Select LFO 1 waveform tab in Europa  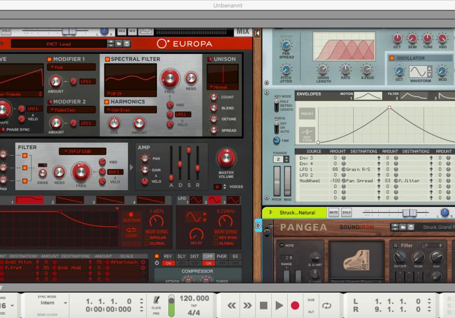tap(196, 200)
